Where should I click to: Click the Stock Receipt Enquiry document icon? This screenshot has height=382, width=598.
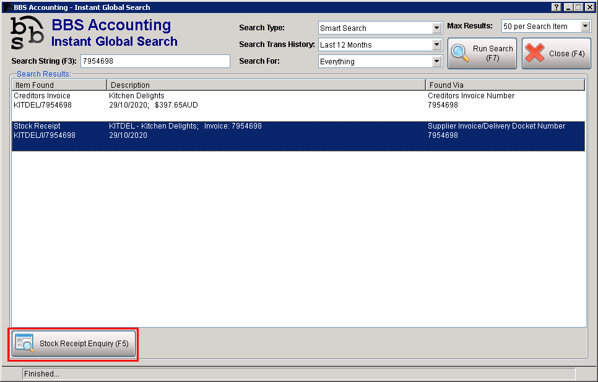[25, 344]
